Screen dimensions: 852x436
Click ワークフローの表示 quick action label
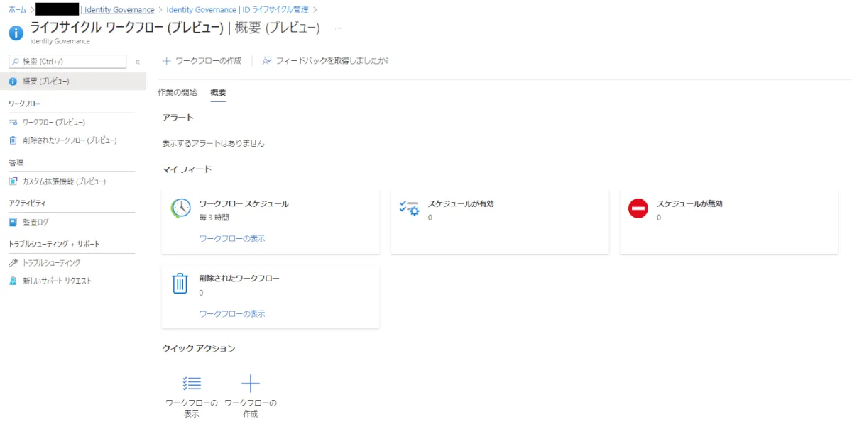[x=192, y=408]
